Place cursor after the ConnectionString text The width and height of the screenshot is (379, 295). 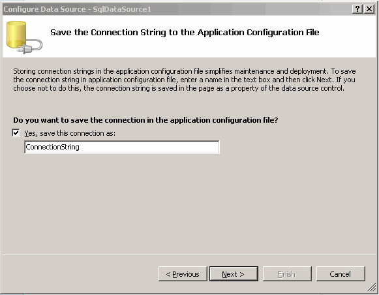[x=80, y=147]
